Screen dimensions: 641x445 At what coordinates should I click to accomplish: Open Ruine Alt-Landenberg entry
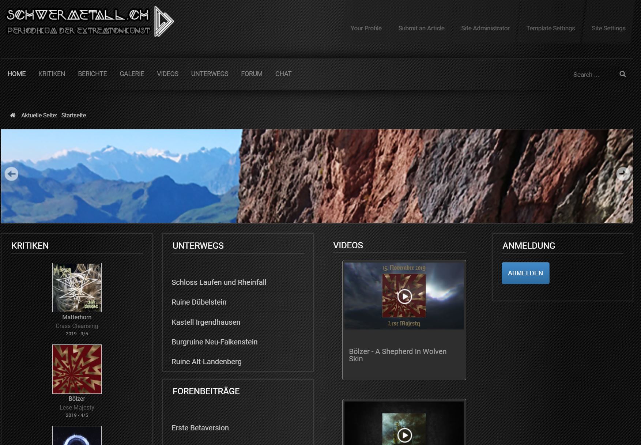pyautogui.click(x=207, y=362)
